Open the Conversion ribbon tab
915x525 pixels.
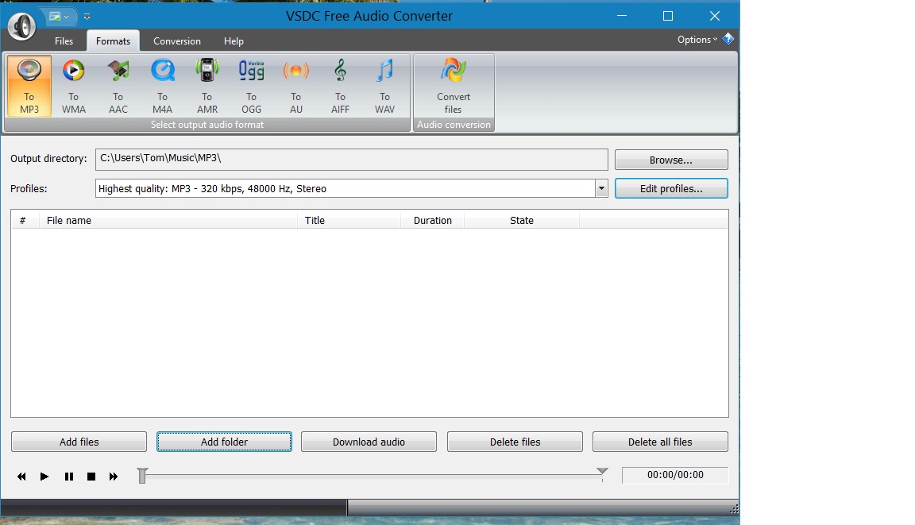point(177,41)
